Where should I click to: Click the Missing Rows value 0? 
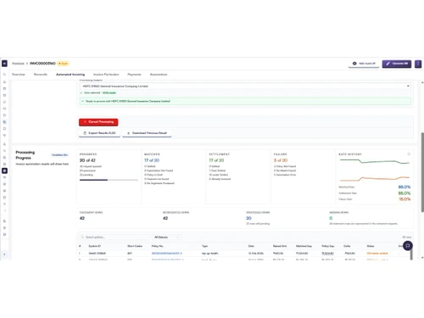(331, 218)
